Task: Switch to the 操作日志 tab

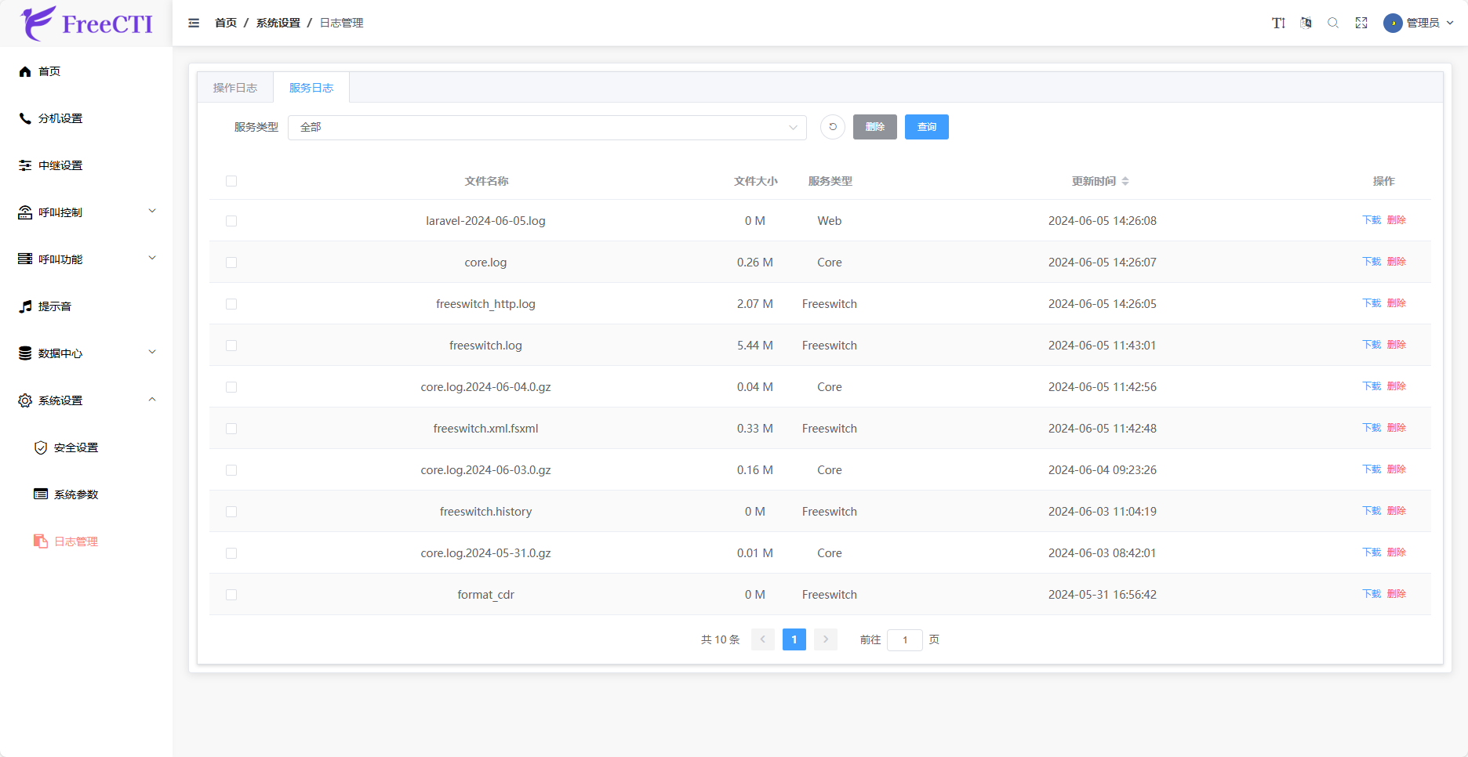Action: point(235,88)
